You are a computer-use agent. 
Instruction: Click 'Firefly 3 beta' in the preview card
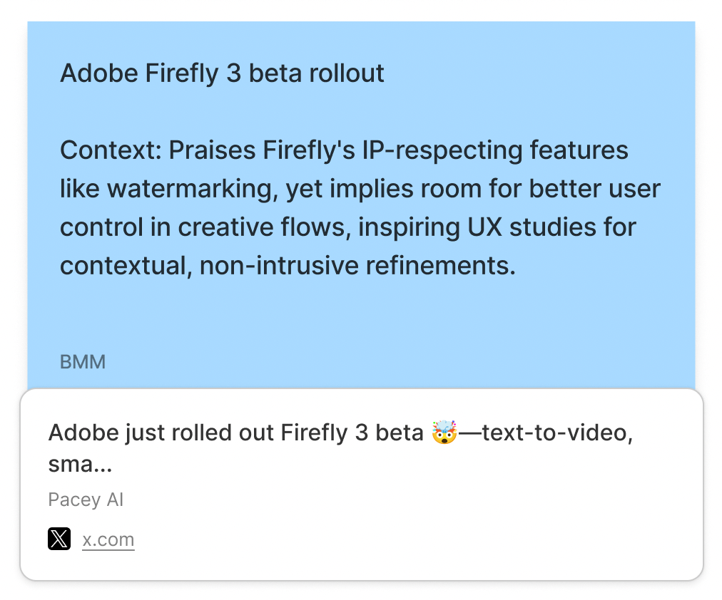click(x=353, y=433)
